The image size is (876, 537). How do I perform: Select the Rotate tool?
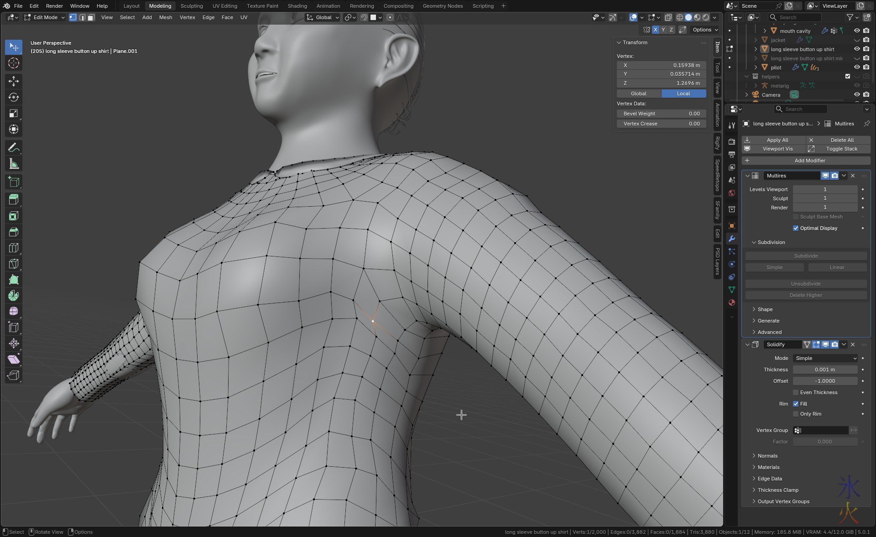click(x=14, y=97)
